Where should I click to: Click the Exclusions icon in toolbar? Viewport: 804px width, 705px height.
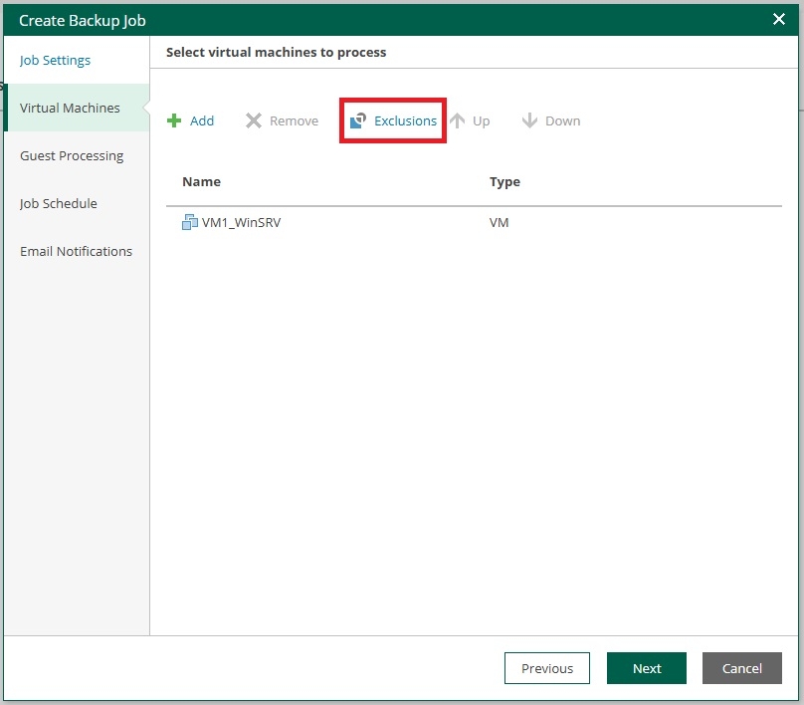coord(358,120)
